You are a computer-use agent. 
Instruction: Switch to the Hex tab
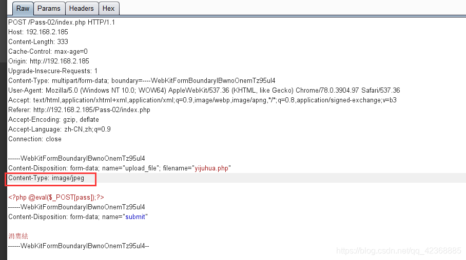108,8
